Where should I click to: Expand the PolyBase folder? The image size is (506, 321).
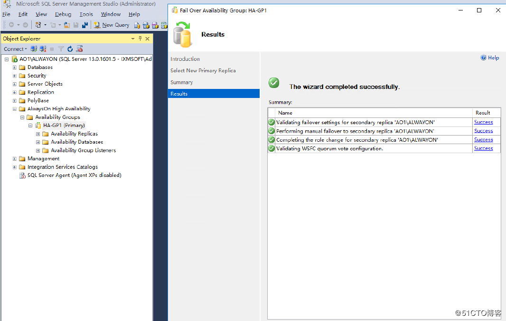15,100
